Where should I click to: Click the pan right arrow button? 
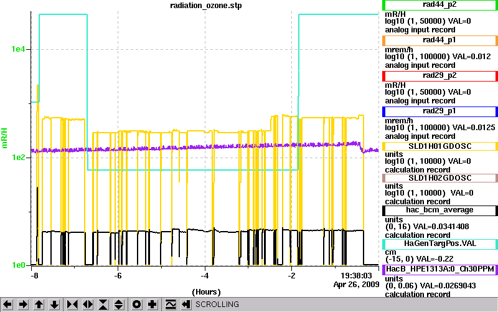click(x=23, y=305)
